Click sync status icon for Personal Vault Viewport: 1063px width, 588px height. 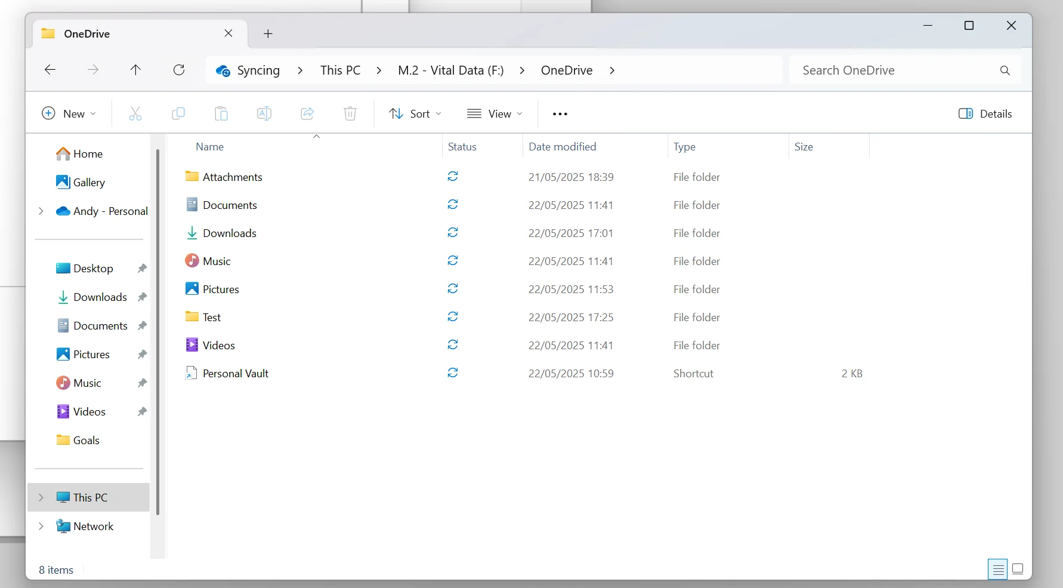pyautogui.click(x=453, y=372)
